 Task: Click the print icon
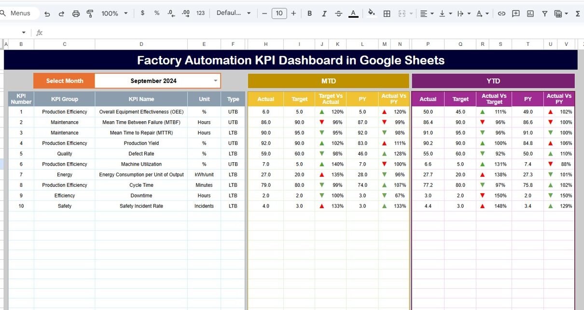click(76, 14)
